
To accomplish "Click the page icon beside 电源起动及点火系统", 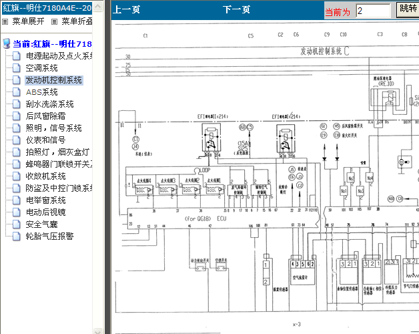I will point(17,56).
